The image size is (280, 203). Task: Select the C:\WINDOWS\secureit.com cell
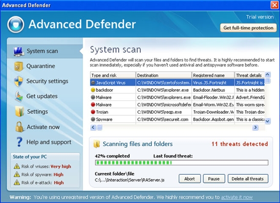pos(164,120)
